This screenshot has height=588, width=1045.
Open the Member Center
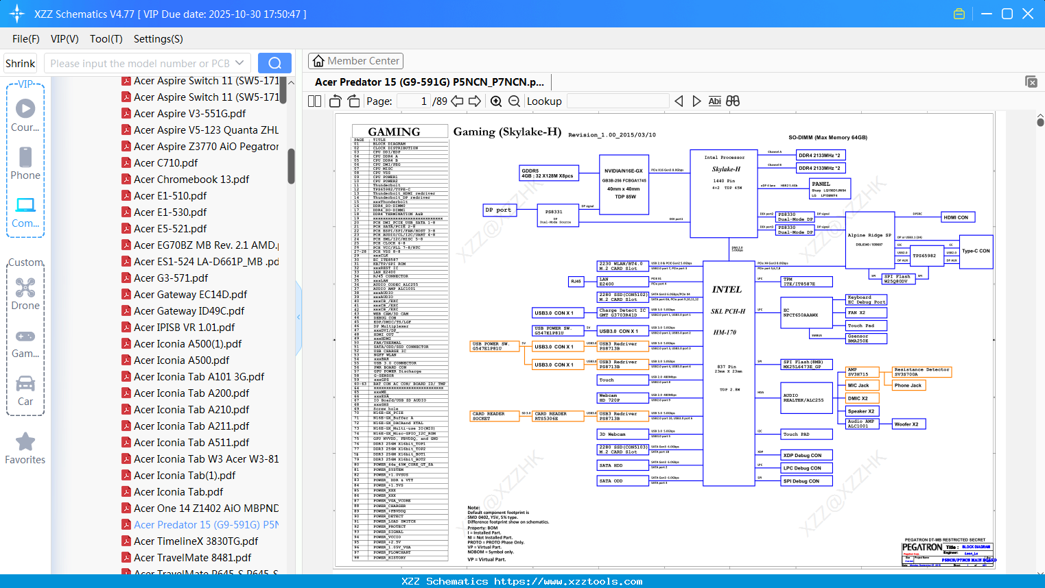coord(355,61)
